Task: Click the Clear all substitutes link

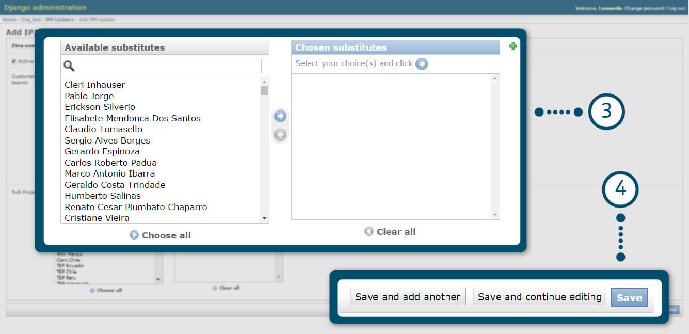Action: pyautogui.click(x=390, y=232)
